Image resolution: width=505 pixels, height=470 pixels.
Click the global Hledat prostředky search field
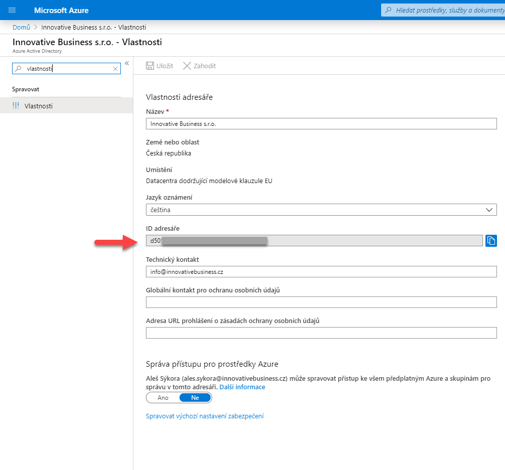[443, 10]
